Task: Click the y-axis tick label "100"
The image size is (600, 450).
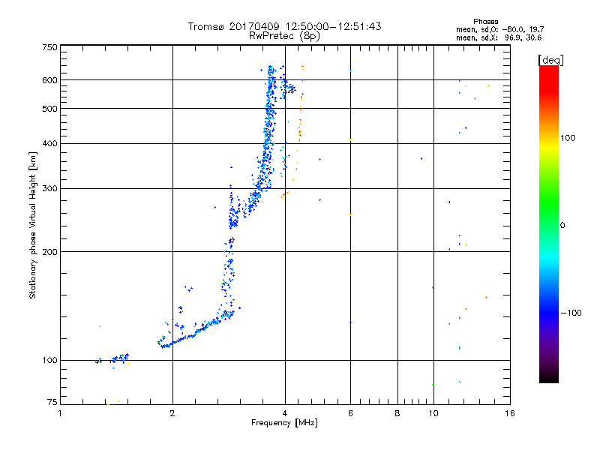Action: click(49, 360)
